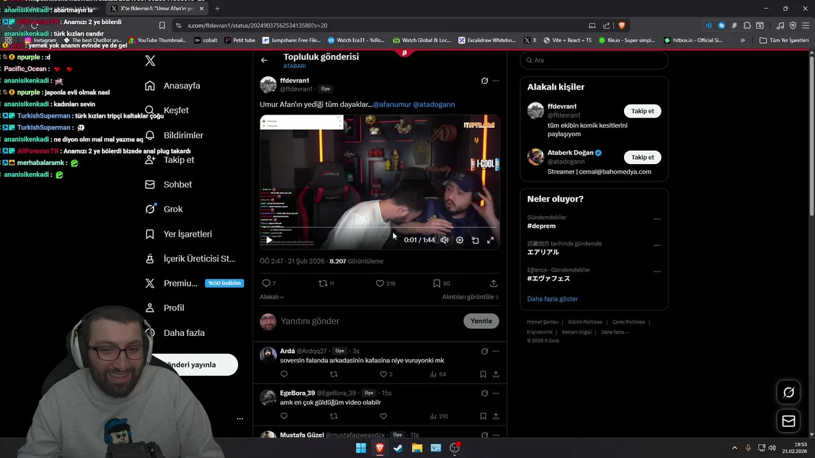Open Alıntıları görüntüle chevron link
Image resolution: width=815 pixels, height=458 pixels.
(x=471, y=297)
